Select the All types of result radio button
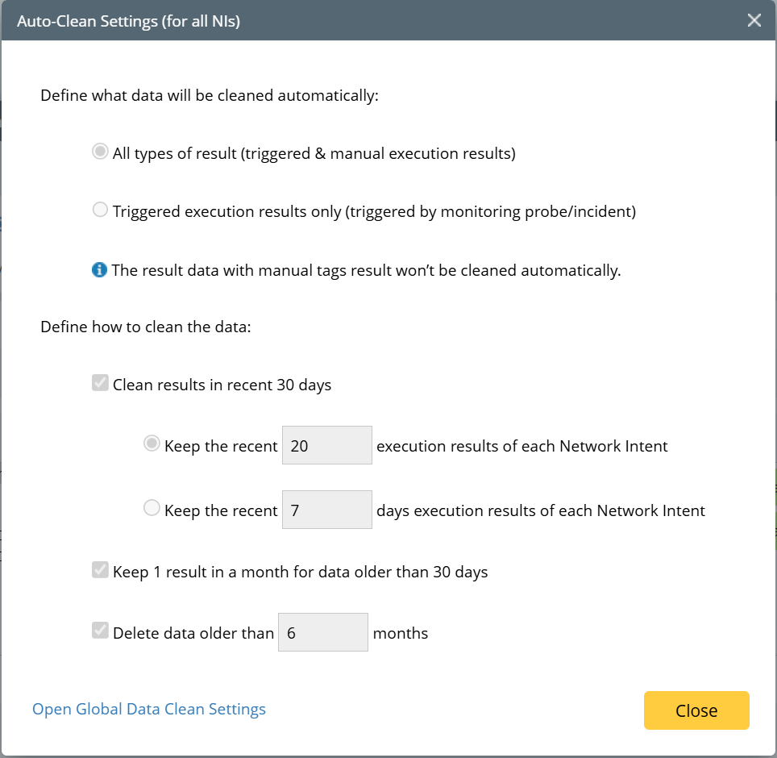 tap(100, 152)
